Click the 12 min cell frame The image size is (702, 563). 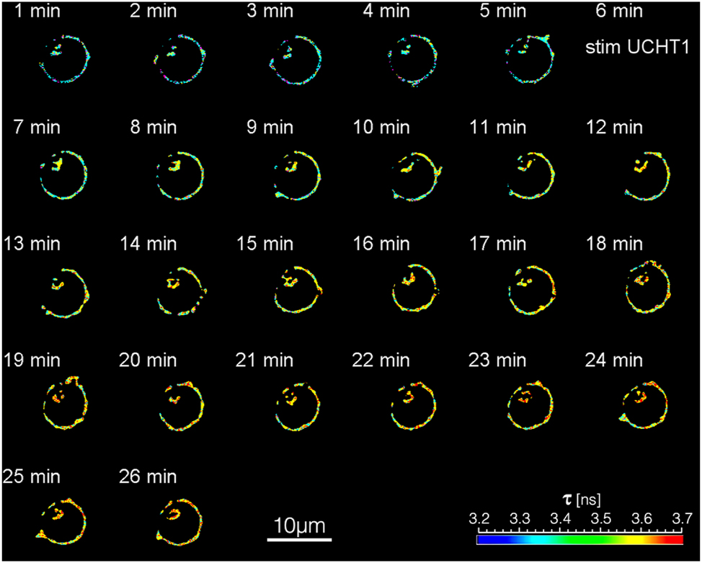pyautogui.click(x=647, y=175)
